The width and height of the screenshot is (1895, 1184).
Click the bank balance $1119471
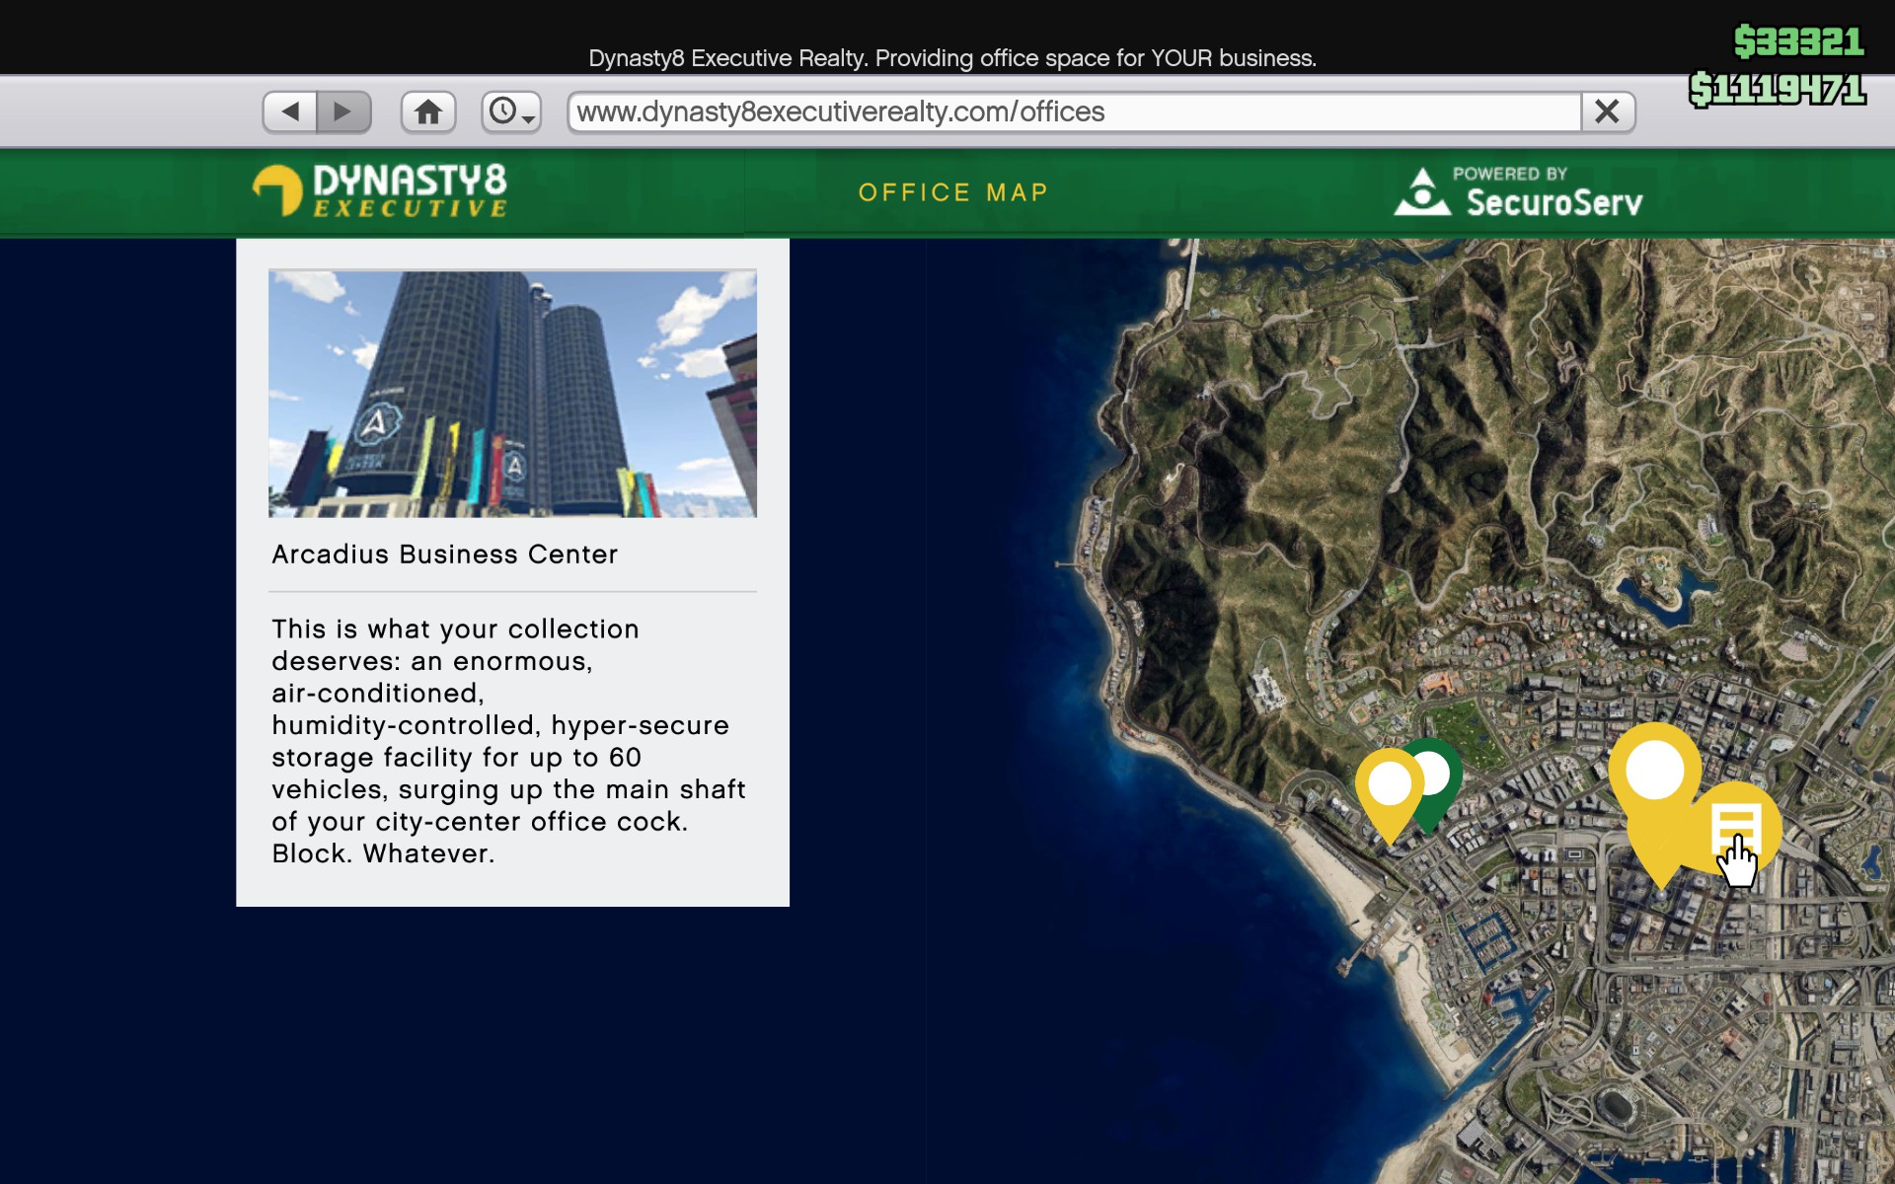pyautogui.click(x=1777, y=90)
